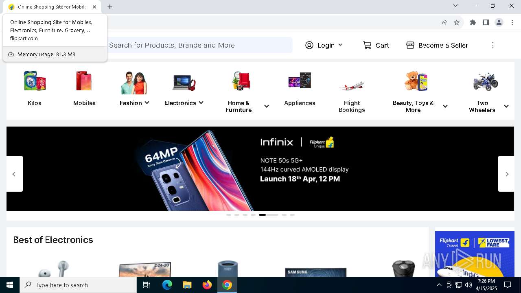The width and height of the screenshot is (521, 293).
Task: Click the Mobiles category label
Action: tap(84, 103)
